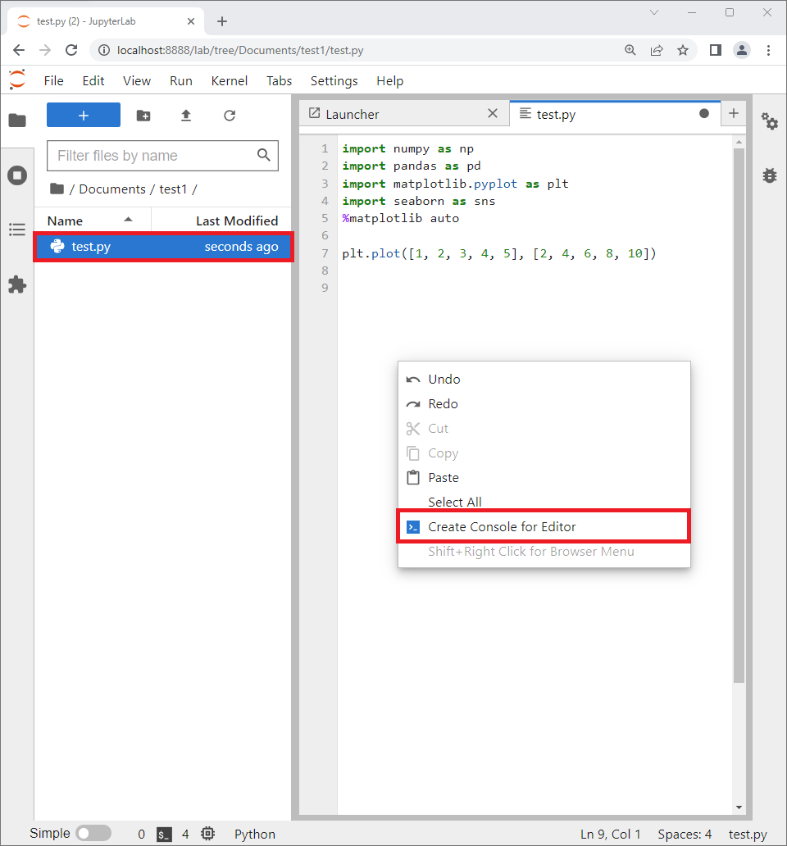Toggle the file browser sidebar folder icon

17,120
